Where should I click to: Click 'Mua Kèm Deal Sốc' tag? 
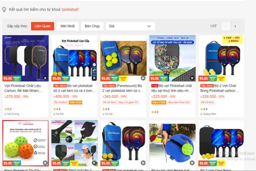click(179, 102)
